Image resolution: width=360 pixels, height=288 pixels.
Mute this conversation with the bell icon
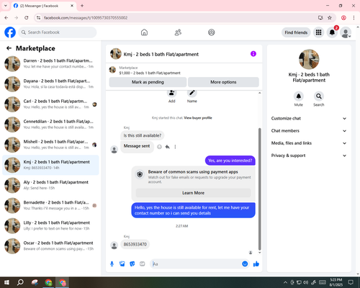point(299,96)
